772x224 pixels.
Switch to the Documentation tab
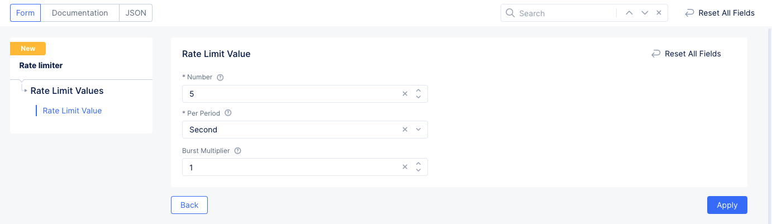[80, 13]
